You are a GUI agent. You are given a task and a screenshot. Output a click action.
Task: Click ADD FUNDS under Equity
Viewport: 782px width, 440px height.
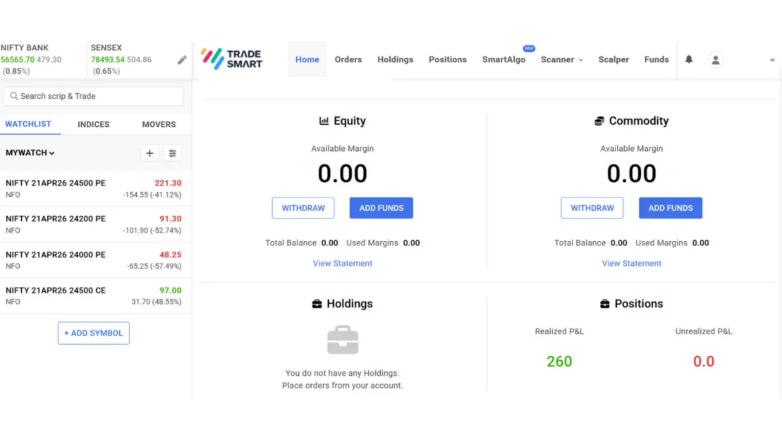coord(381,208)
